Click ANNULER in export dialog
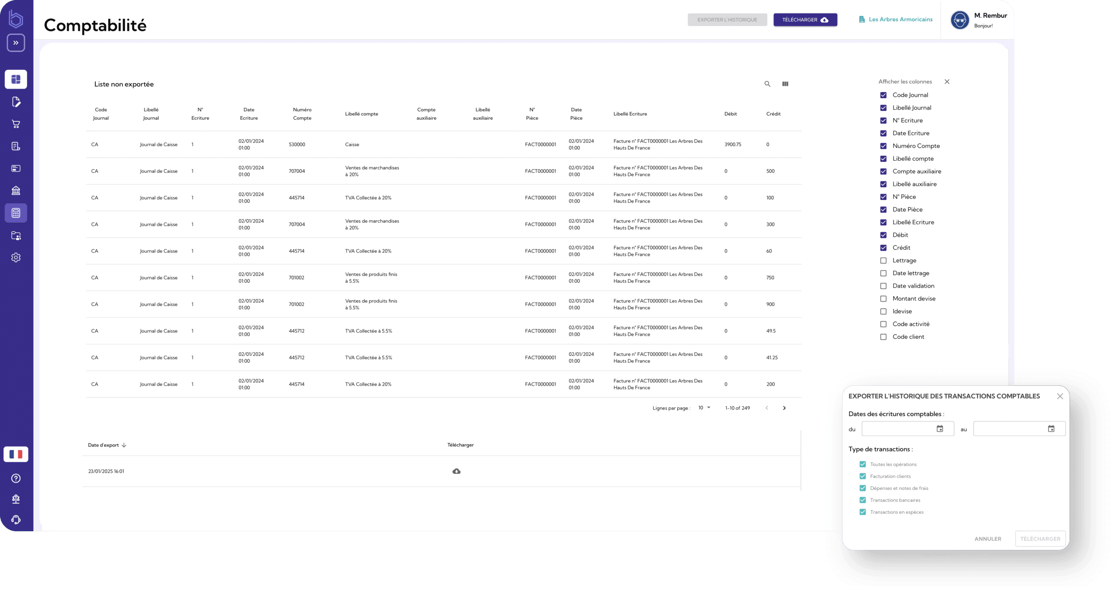The height and width of the screenshot is (598, 1118). [x=987, y=539]
